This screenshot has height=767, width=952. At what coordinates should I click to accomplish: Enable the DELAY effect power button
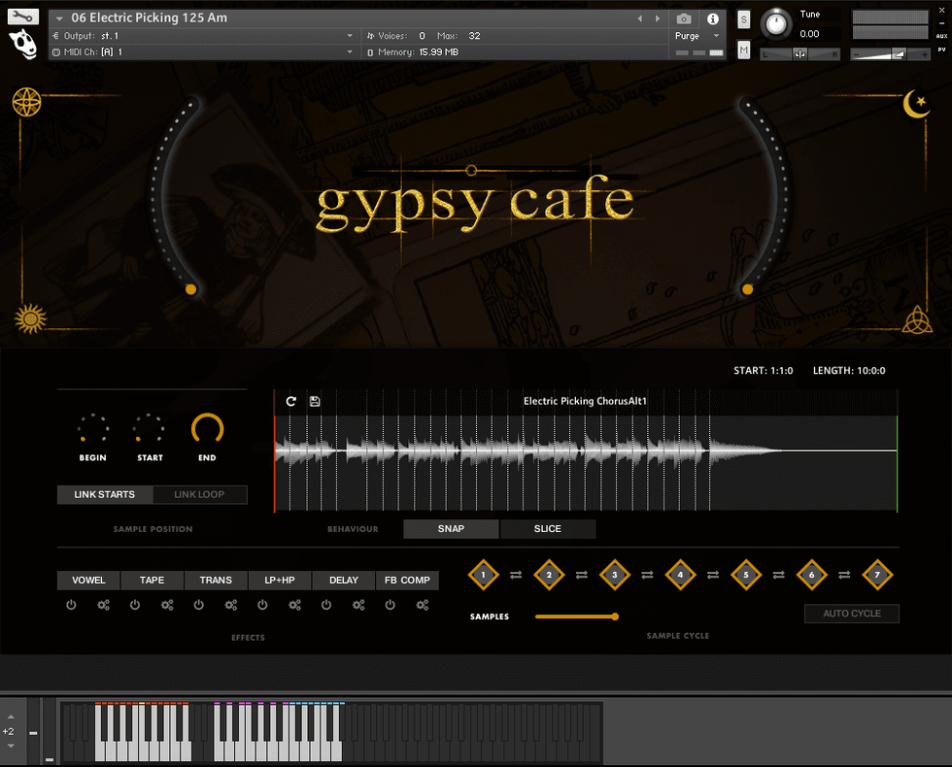[x=326, y=605]
